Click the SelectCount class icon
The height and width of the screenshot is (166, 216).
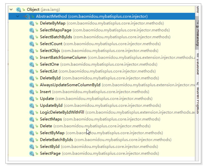pyautogui.click(x=32, y=44)
